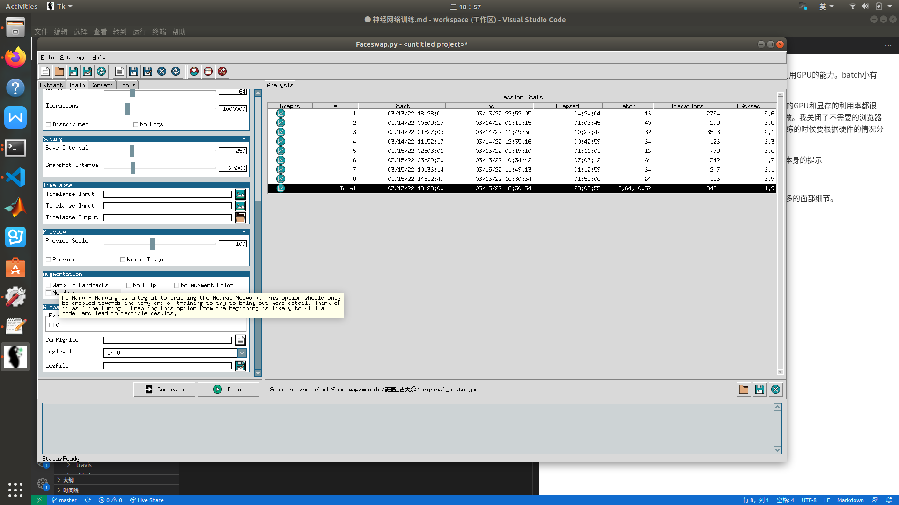
Task: Collapse the Augmentation section
Action: click(244, 274)
